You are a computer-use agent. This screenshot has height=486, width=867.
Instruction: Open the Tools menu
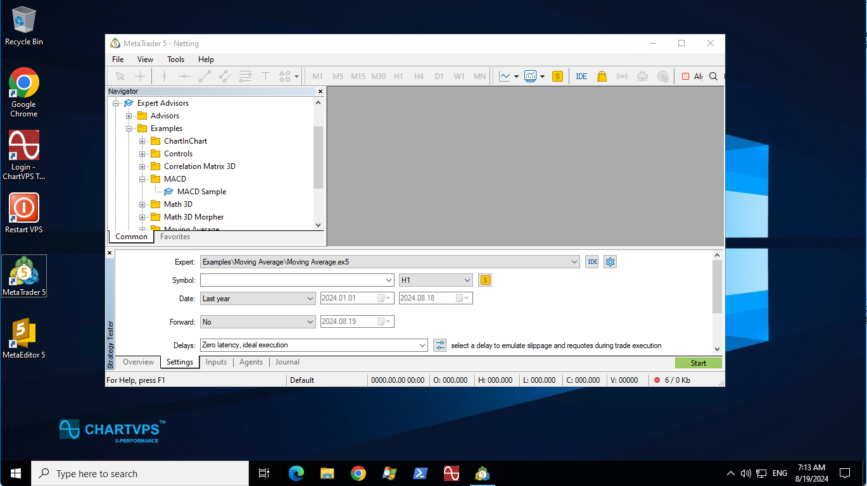click(x=175, y=59)
